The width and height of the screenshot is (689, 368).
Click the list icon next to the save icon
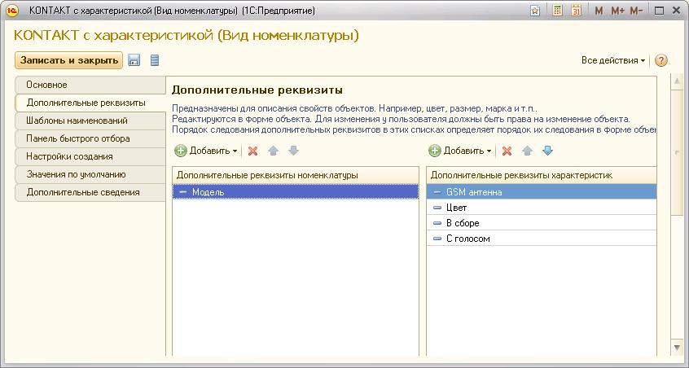tap(155, 60)
